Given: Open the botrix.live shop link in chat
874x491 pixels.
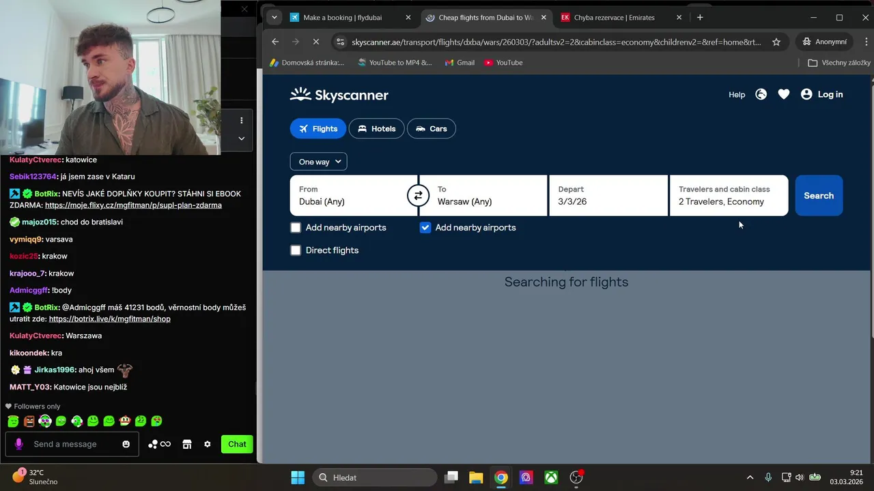Looking at the screenshot, I should [110, 318].
